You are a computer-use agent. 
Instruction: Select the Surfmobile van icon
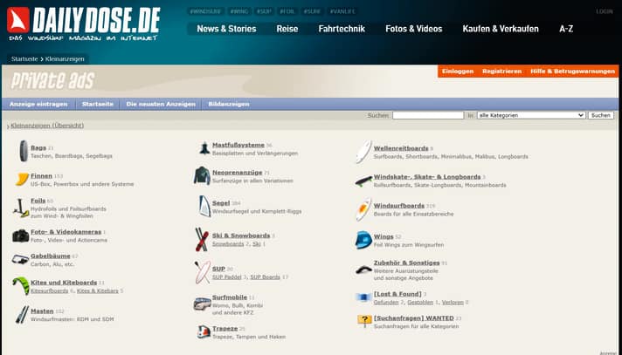pos(201,302)
